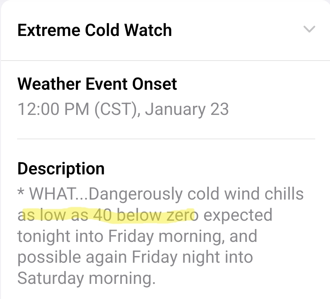330x299 pixels.
Task: Select the Weather Event Onset heading
Action: tap(97, 84)
